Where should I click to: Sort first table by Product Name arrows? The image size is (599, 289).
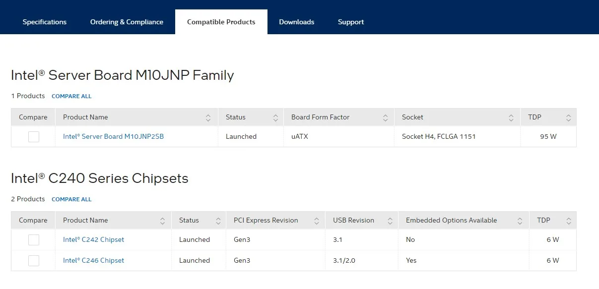pos(208,117)
